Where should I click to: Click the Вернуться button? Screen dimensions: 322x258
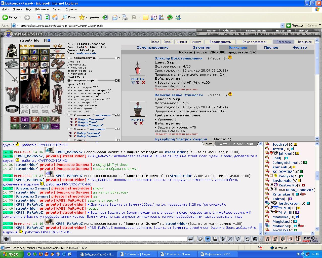click(x=305, y=42)
